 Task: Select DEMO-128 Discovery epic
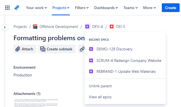pos(125,49)
